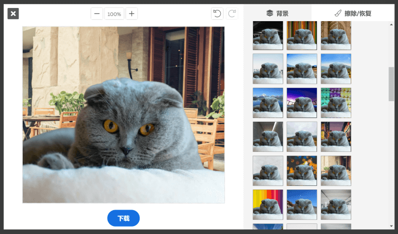Close the editor with the X button
398x234 pixels.
(x=13, y=14)
